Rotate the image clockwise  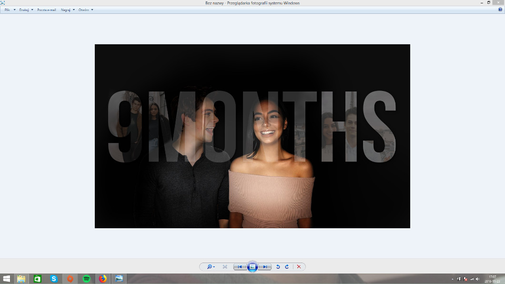[287, 267]
